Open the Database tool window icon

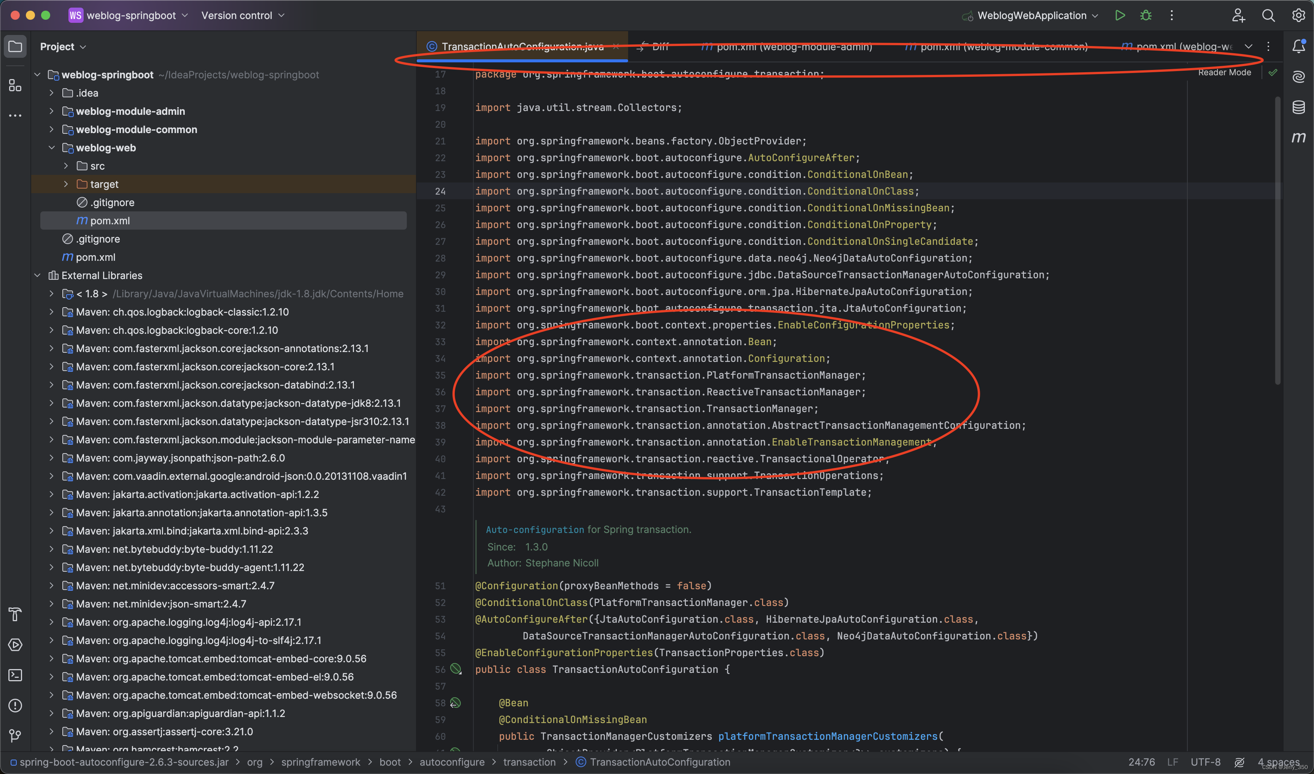1298,108
